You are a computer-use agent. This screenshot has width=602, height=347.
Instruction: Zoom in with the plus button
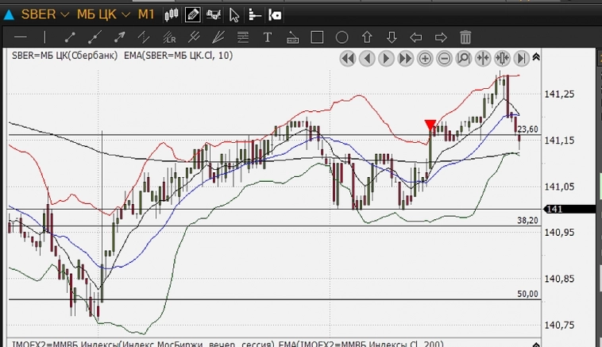click(x=425, y=58)
